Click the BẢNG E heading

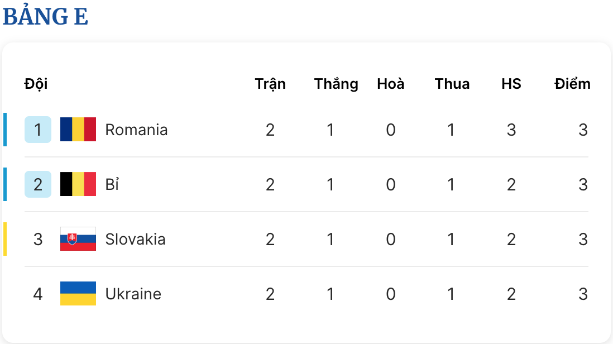coord(45,16)
